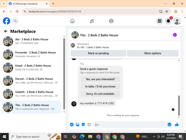Click message my number is 773-474-2382
Screen dimensions: 186x140
(x=97, y=103)
